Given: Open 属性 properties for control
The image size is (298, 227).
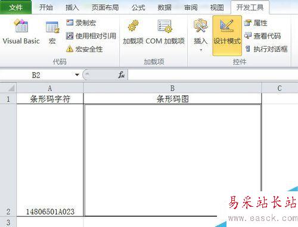Looking at the screenshot, I should pos(256,23).
